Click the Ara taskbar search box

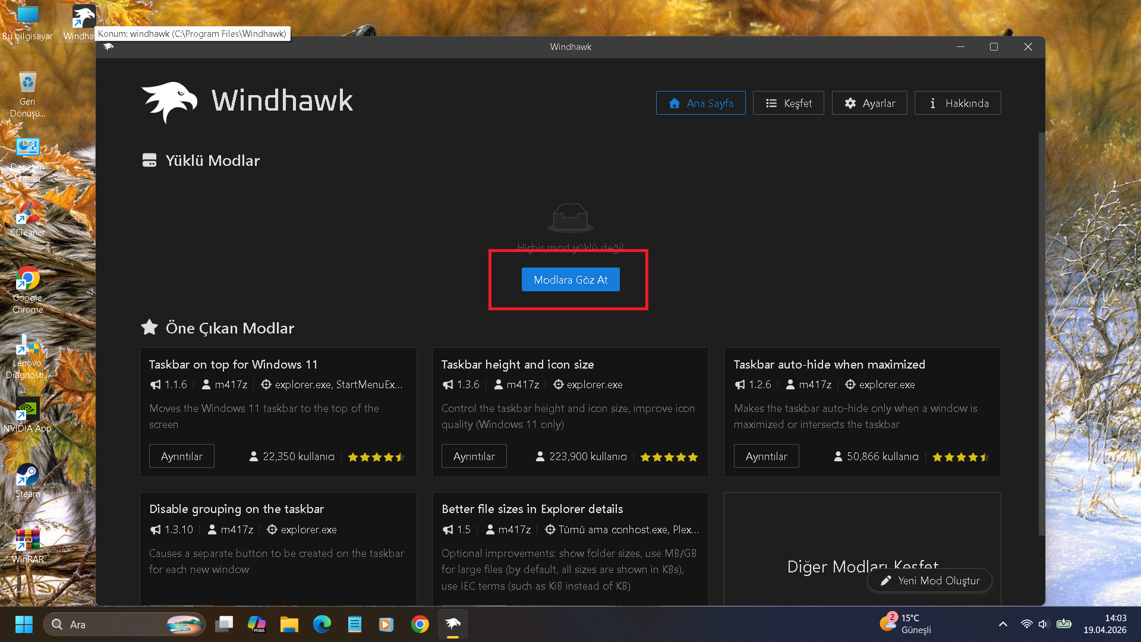124,624
